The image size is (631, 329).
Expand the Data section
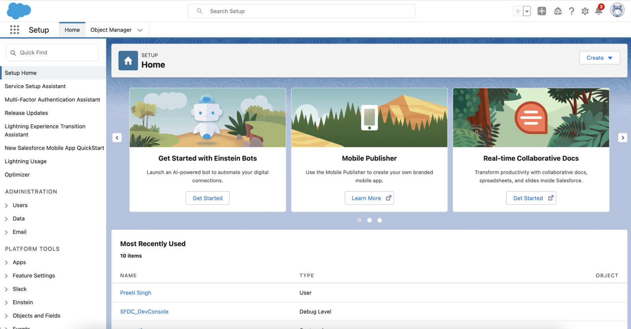click(6, 219)
